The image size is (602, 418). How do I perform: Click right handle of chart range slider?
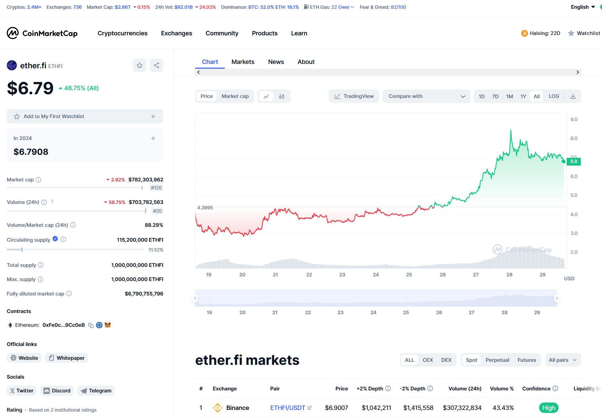(x=557, y=298)
